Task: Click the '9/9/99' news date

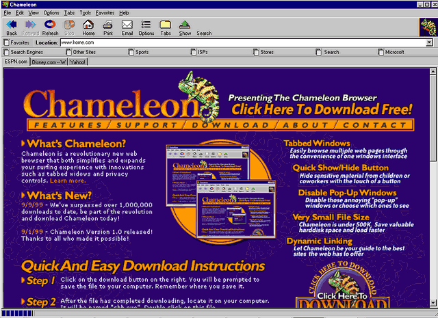Action: click(32, 205)
